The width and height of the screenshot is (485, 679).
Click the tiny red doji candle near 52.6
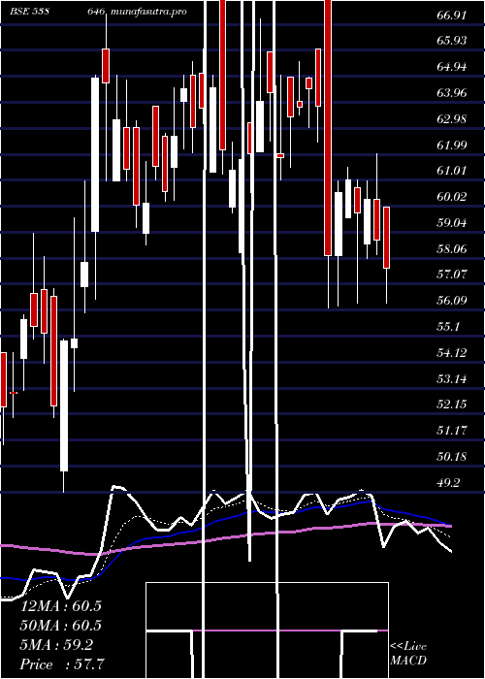[x=14, y=392]
